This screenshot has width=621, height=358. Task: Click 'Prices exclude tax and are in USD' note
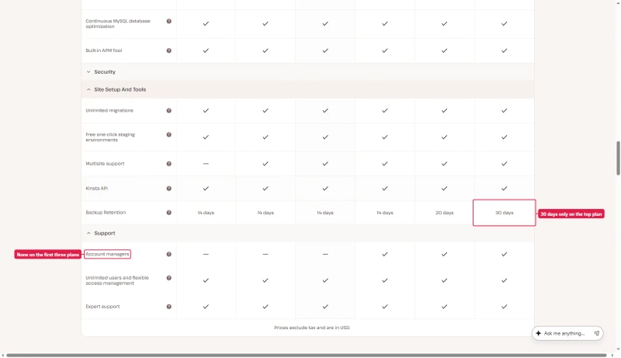point(312,328)
